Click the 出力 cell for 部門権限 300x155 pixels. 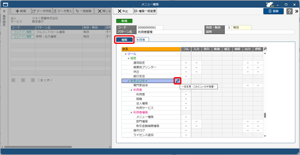[x=247, y=121]
